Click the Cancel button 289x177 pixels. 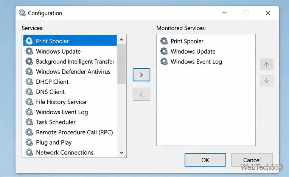click(x=252, y=160)
